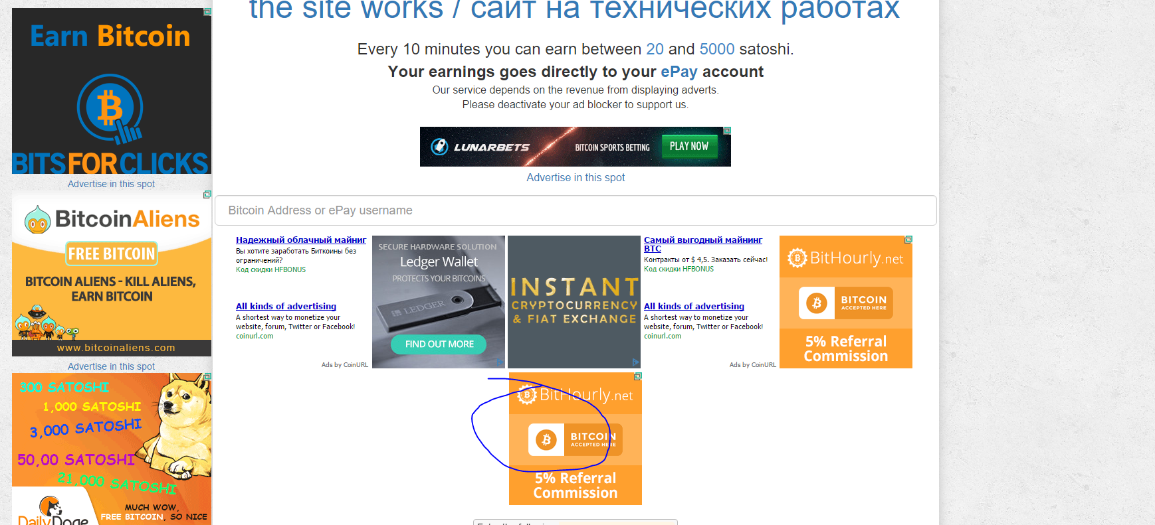Click the www.bitcoinaliens.com address text
The width and height of the screenshot is (1155, 525).
pos(116,348)
